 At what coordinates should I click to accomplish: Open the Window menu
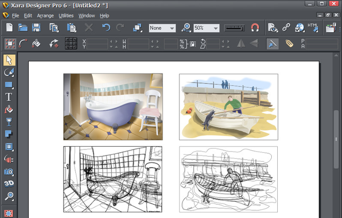click(x=86, y=15)
